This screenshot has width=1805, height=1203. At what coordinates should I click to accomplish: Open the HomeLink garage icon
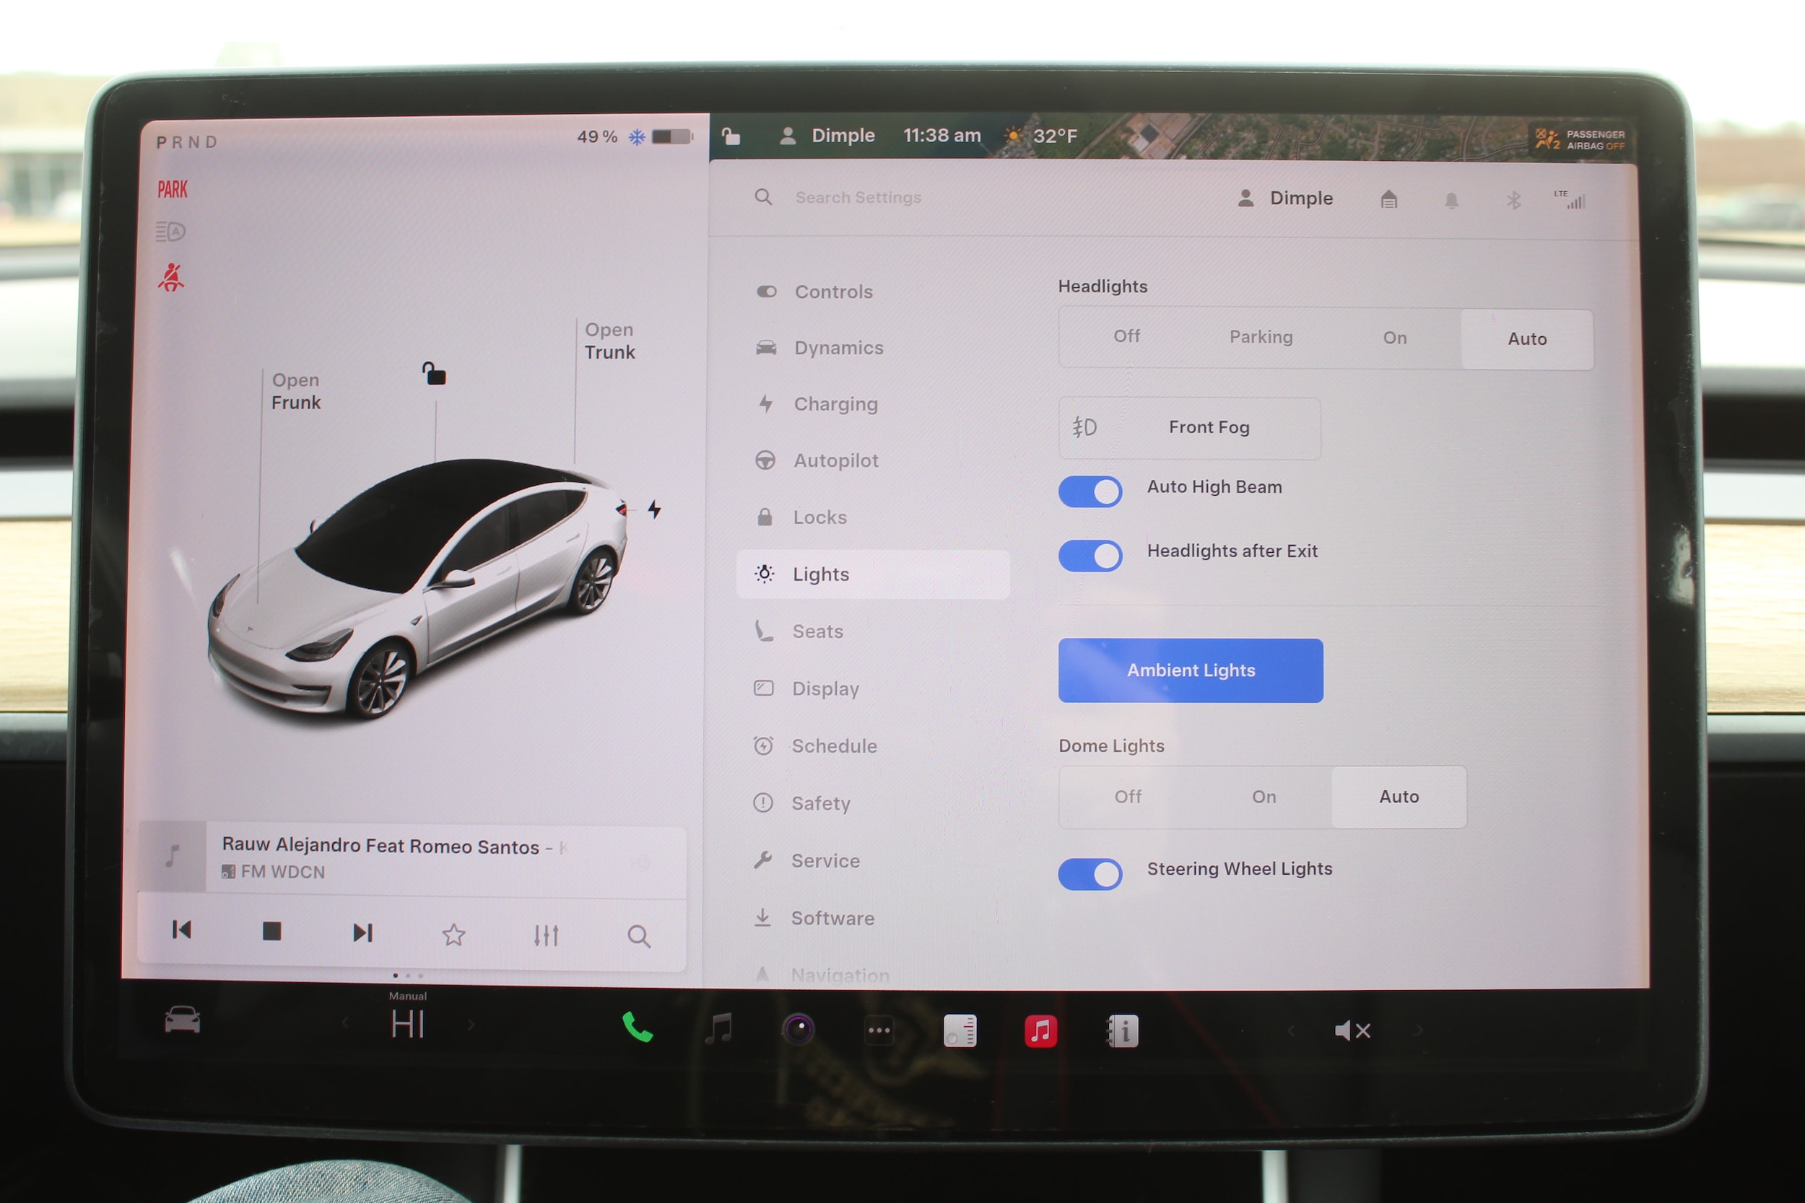click(1388, 200)
